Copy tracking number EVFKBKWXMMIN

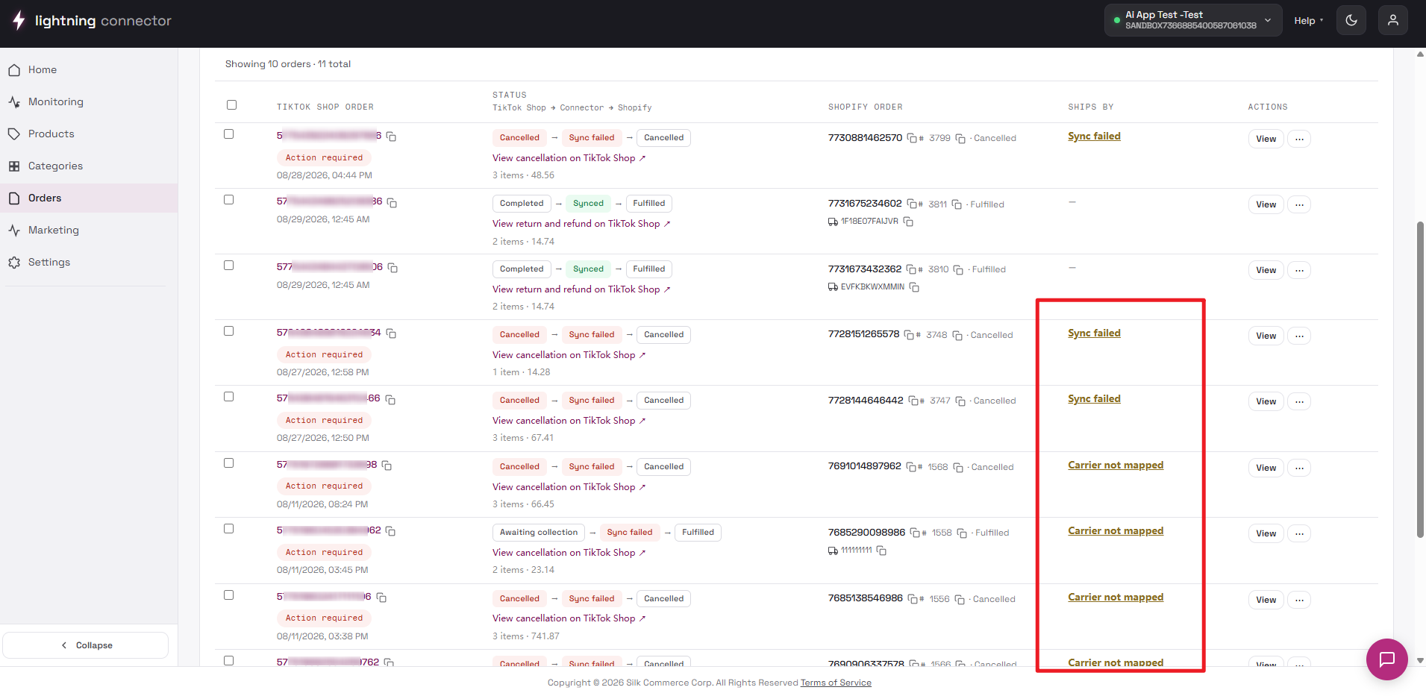coord(914,287)
